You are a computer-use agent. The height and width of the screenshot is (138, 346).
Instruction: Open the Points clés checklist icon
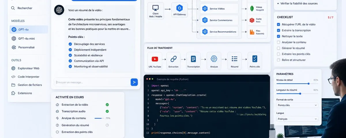(x=255, y=59)
